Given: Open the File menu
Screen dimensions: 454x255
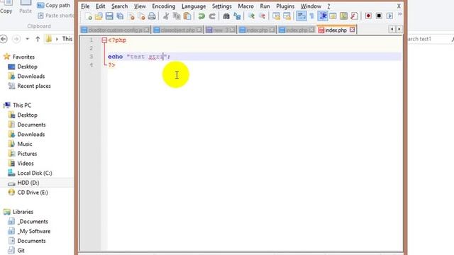Looking at the screenshot, I should point(85,6).
